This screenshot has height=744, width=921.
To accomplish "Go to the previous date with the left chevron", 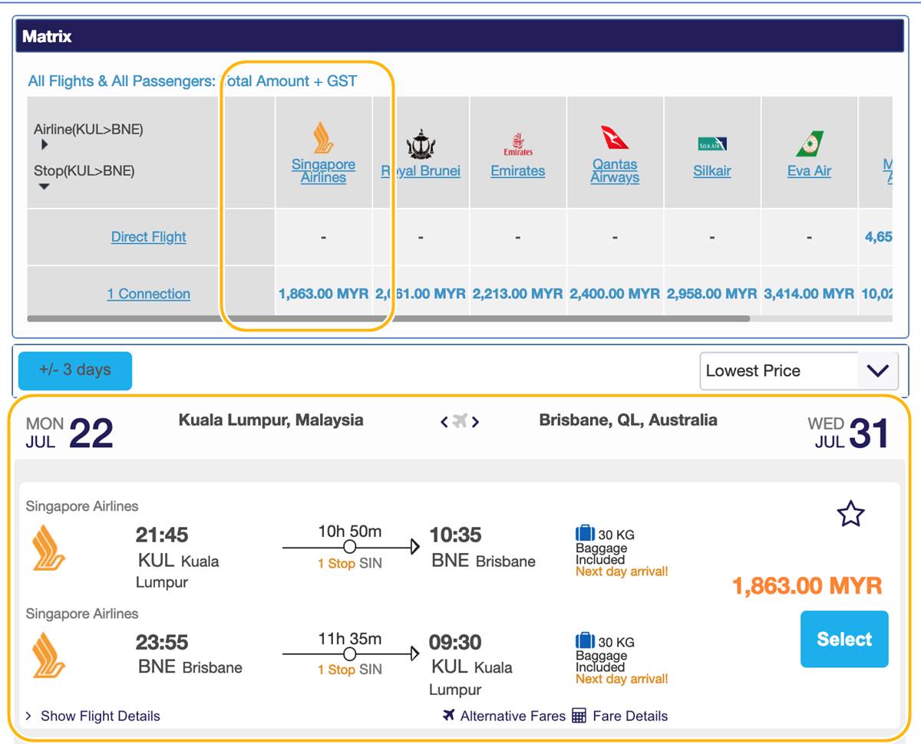I will click(x=444, y=421).
